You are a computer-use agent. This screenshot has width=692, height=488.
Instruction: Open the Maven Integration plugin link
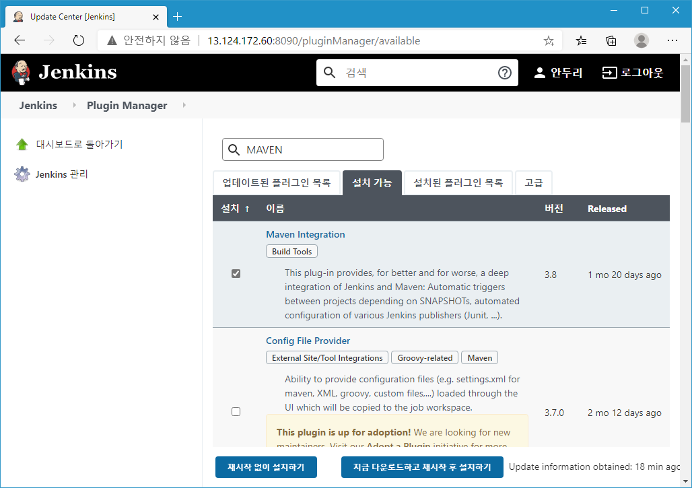tap(306, 234)
